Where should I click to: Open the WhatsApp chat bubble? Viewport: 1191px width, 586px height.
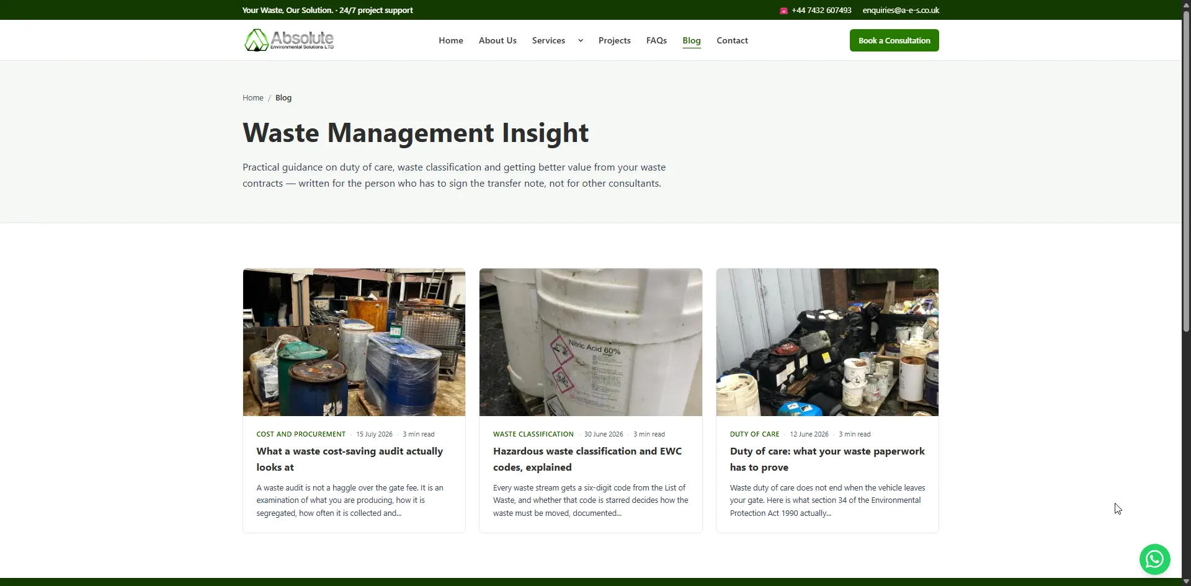click(1154, 559)
